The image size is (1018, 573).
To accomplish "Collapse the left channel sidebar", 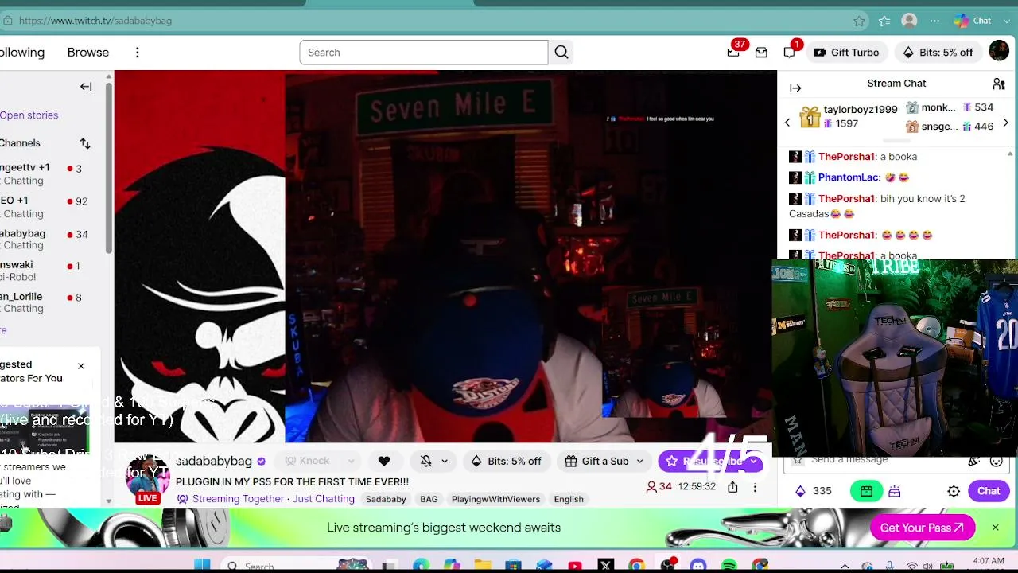I will 86,87.
